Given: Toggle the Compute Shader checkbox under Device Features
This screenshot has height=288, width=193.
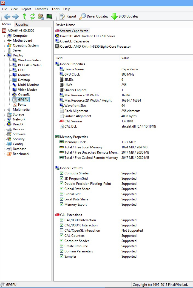Looking at the screenshot, I should [62, 173].
